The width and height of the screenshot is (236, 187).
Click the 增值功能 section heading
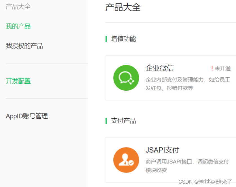tap(123, 39)
